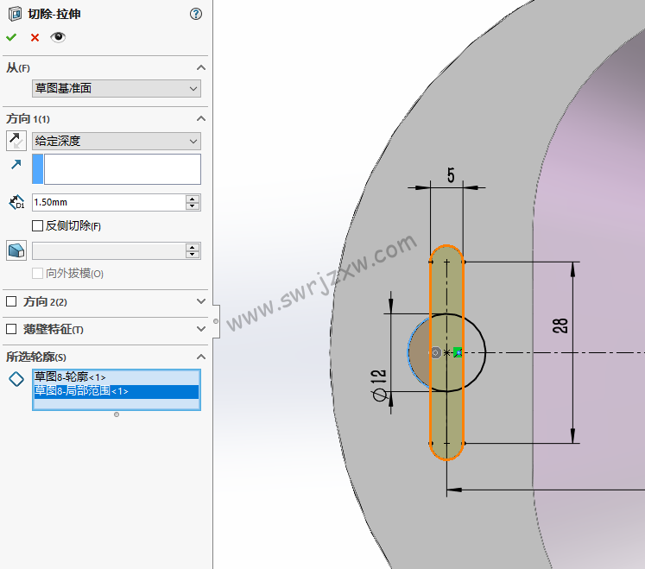
Task: Decrease depth with down spinner arrow
Action: pyautogui.click(x=193, y=206)
